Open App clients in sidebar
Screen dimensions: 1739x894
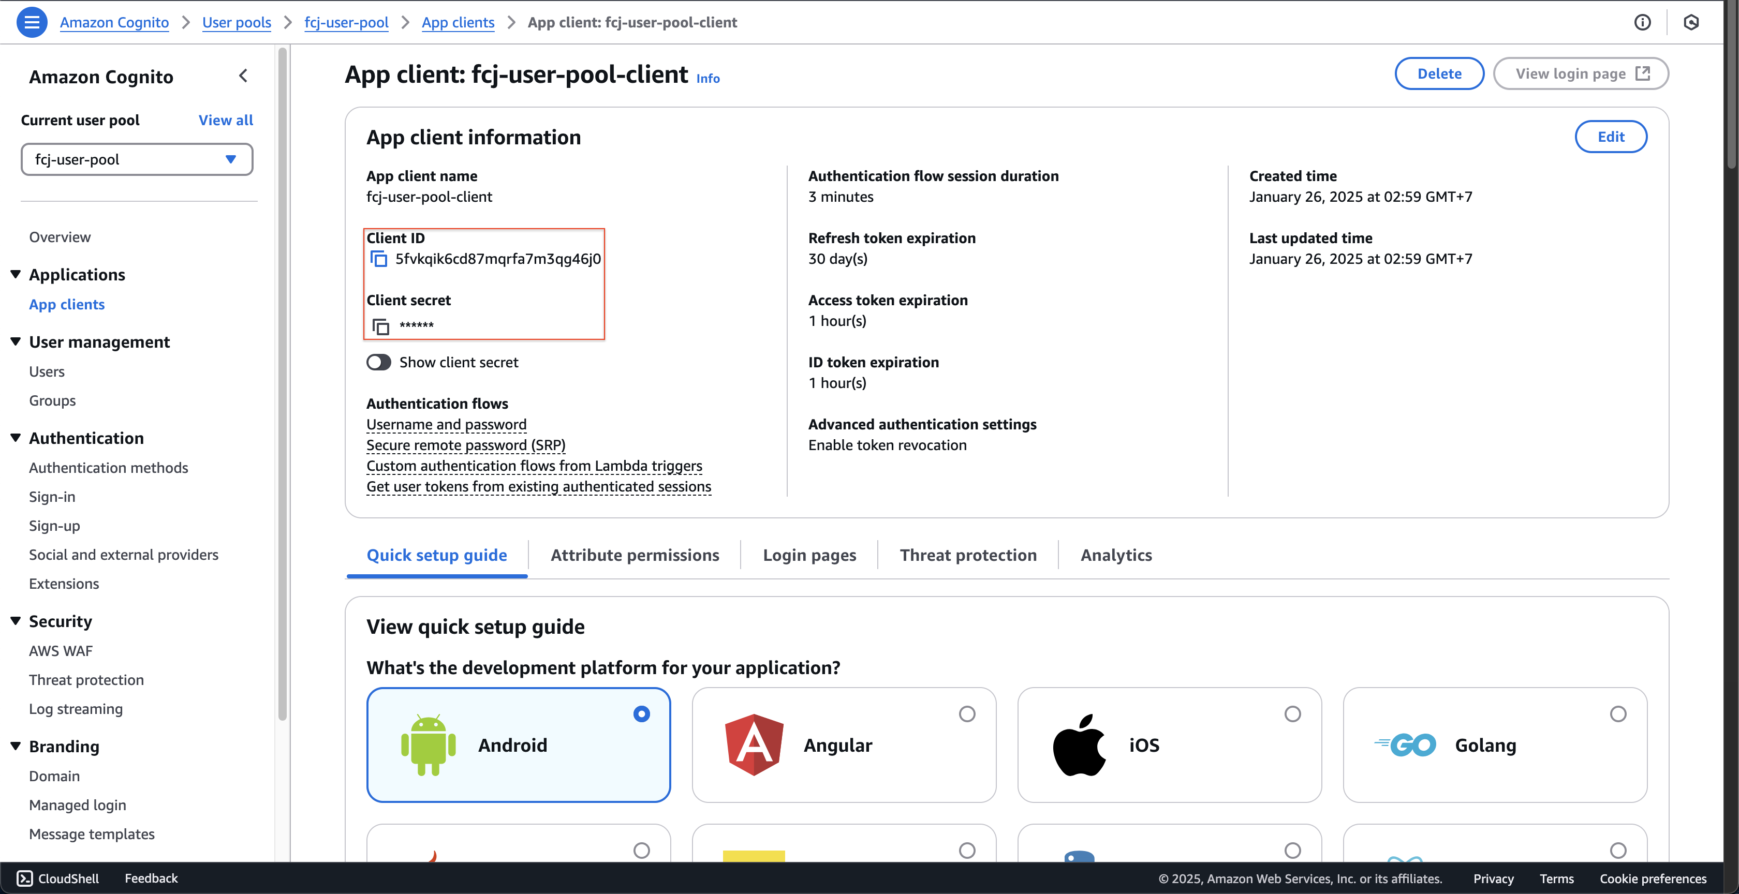(x=67, y=304)
